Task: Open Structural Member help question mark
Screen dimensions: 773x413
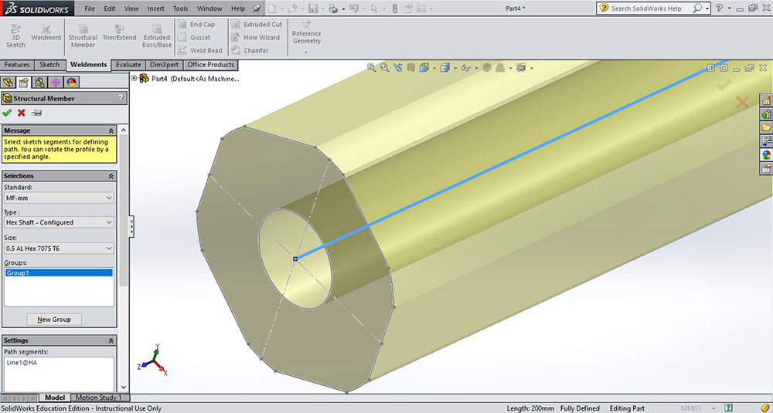Action: click(x=121, y=98)
